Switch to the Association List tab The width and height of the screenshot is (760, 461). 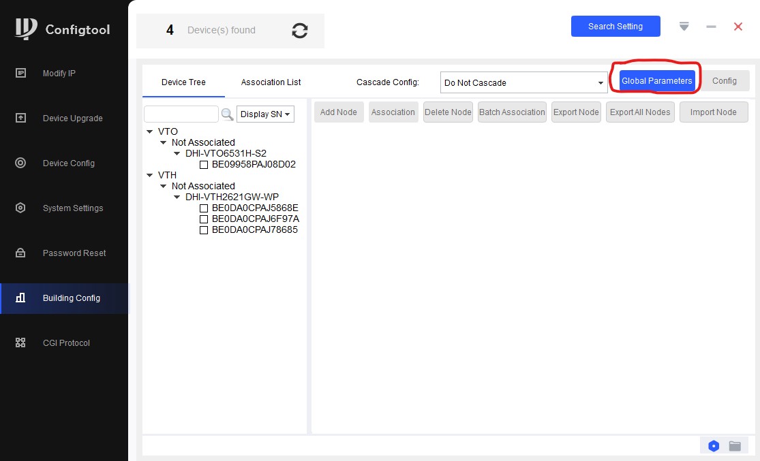click(271, 82)
